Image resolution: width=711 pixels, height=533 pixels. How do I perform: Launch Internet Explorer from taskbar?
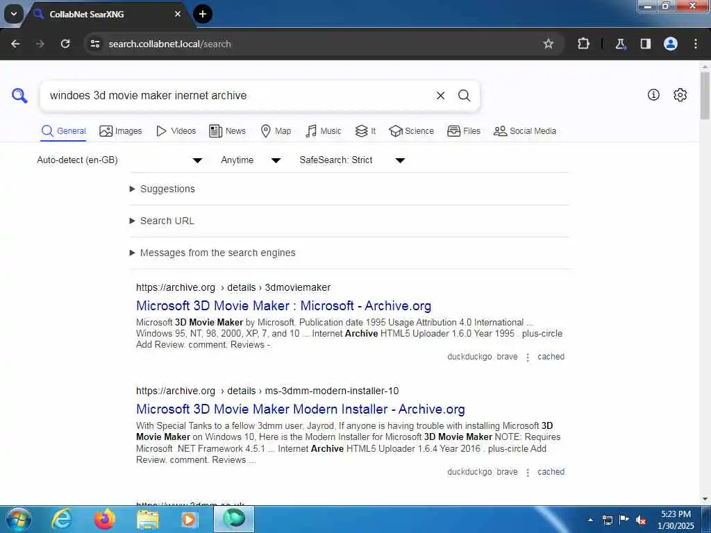click(62, 519)
